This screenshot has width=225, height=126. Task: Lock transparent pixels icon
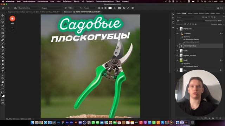(185, 24)
